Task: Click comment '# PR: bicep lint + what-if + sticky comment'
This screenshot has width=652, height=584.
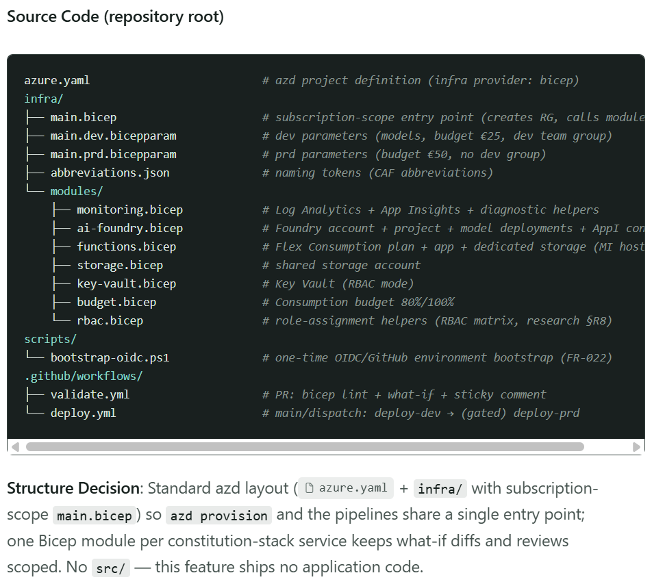Action: [404, 394]
